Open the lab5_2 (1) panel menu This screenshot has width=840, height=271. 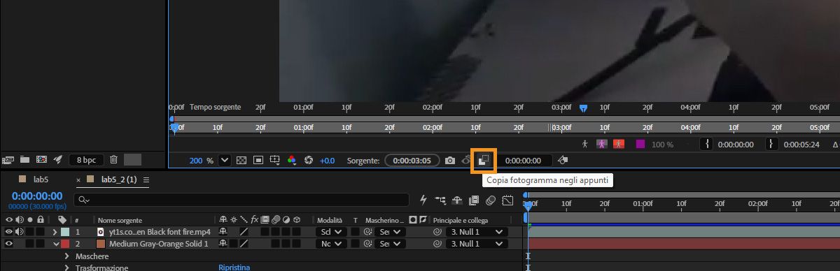[146, 180]
